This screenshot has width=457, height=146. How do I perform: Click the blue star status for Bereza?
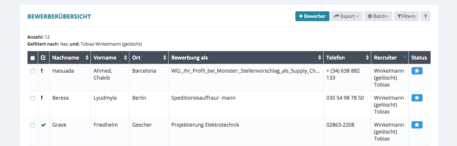[x=417, y=98]
